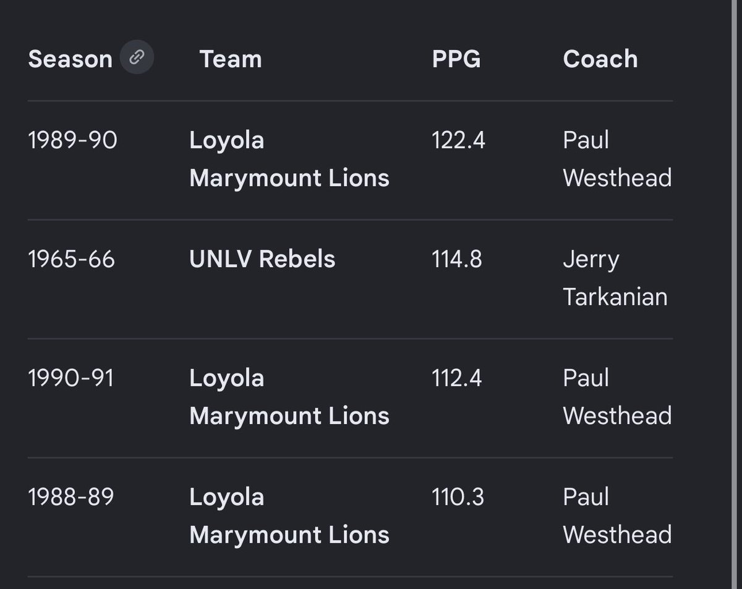Select the Season column header
The height and width of the screenshot is (589, 742).
70,59
